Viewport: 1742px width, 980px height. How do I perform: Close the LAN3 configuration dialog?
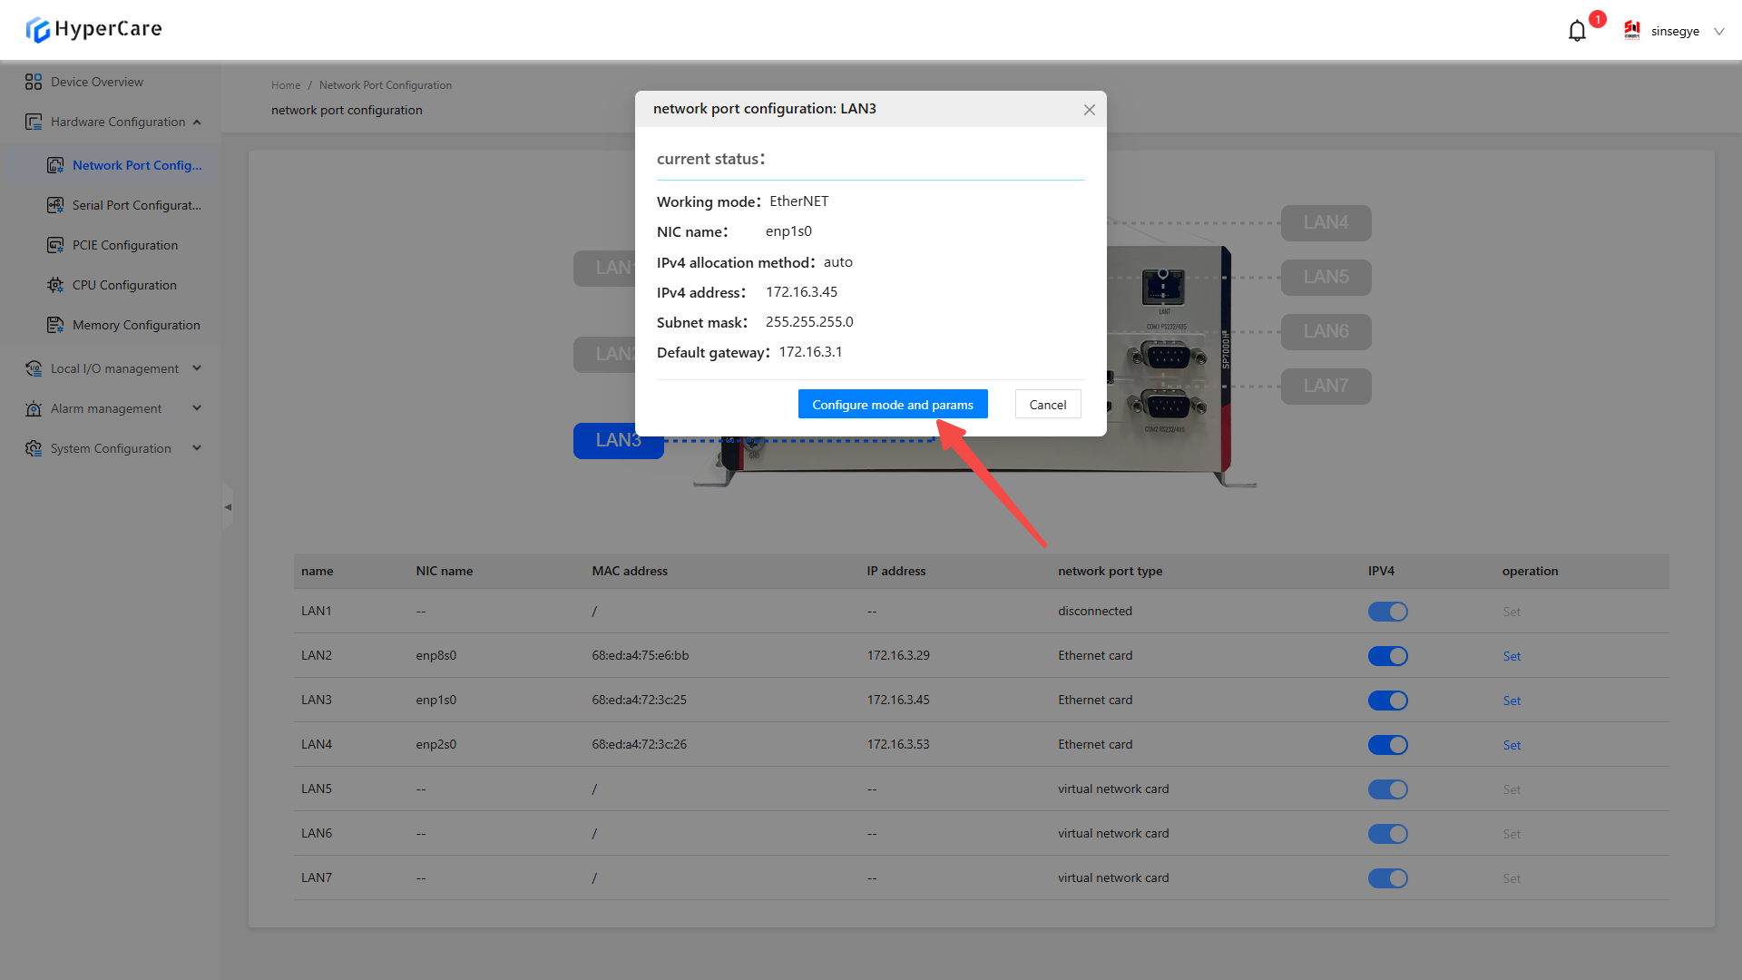[1089, 110]
